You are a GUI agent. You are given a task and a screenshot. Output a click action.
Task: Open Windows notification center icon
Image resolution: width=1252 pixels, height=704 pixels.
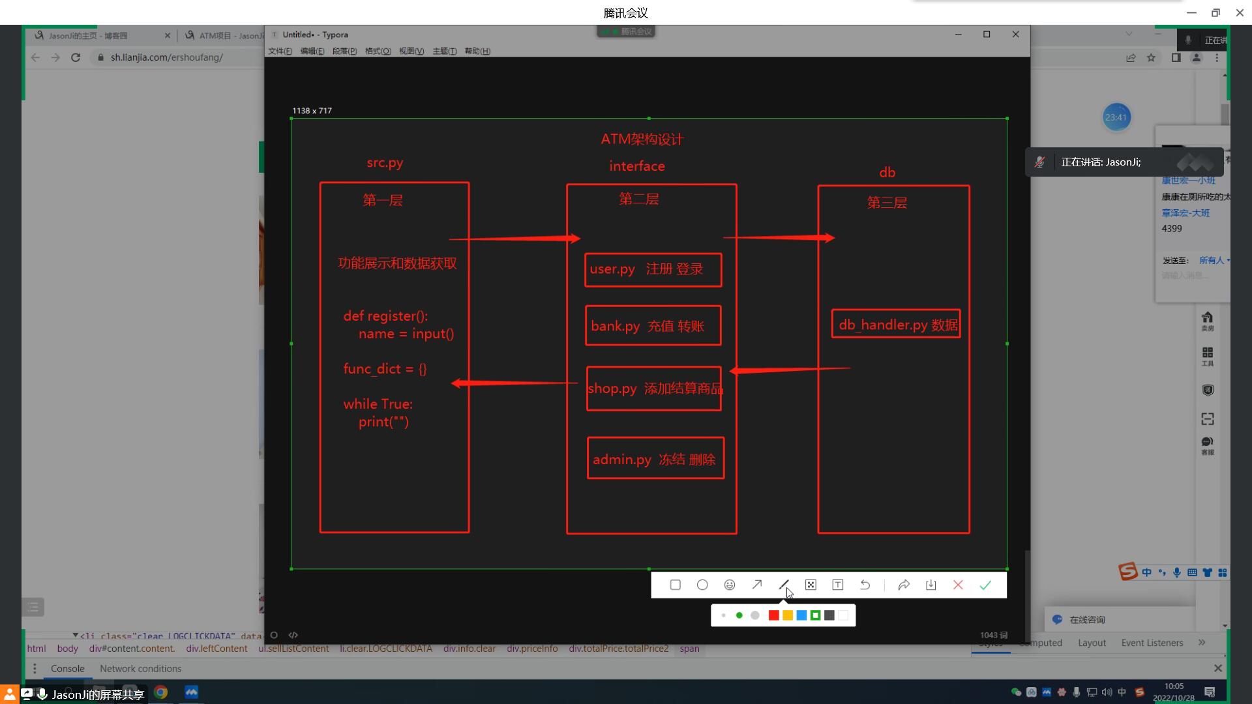(1210, 692)
